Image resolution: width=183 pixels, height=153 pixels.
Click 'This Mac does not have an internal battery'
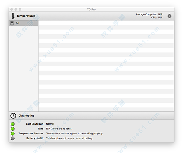(x=70, y=138)
